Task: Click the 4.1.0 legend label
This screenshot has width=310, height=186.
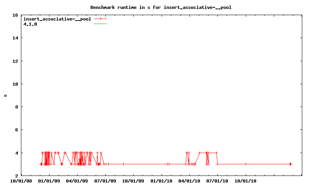Action: tap(30, 24)
